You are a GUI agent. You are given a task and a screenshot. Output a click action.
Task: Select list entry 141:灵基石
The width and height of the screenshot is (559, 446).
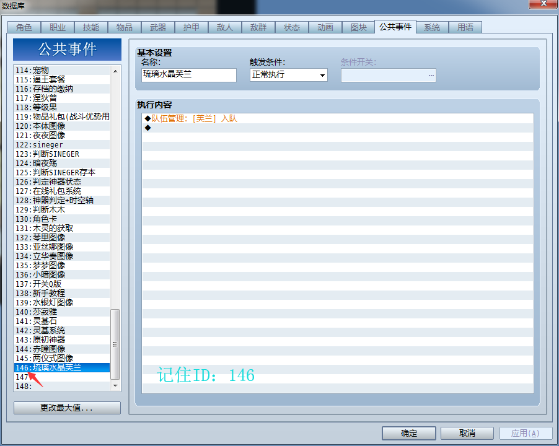[62, 321]
